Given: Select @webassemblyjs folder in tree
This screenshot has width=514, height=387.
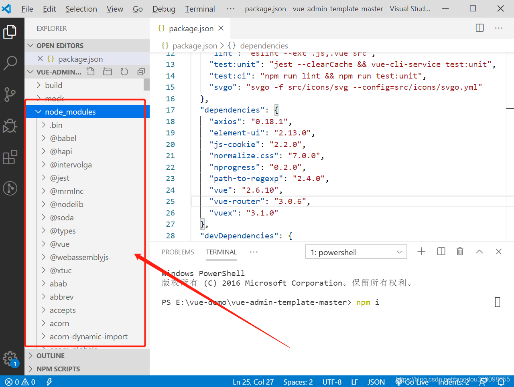Looking at the screenshot, I should [x=87, y=257].
